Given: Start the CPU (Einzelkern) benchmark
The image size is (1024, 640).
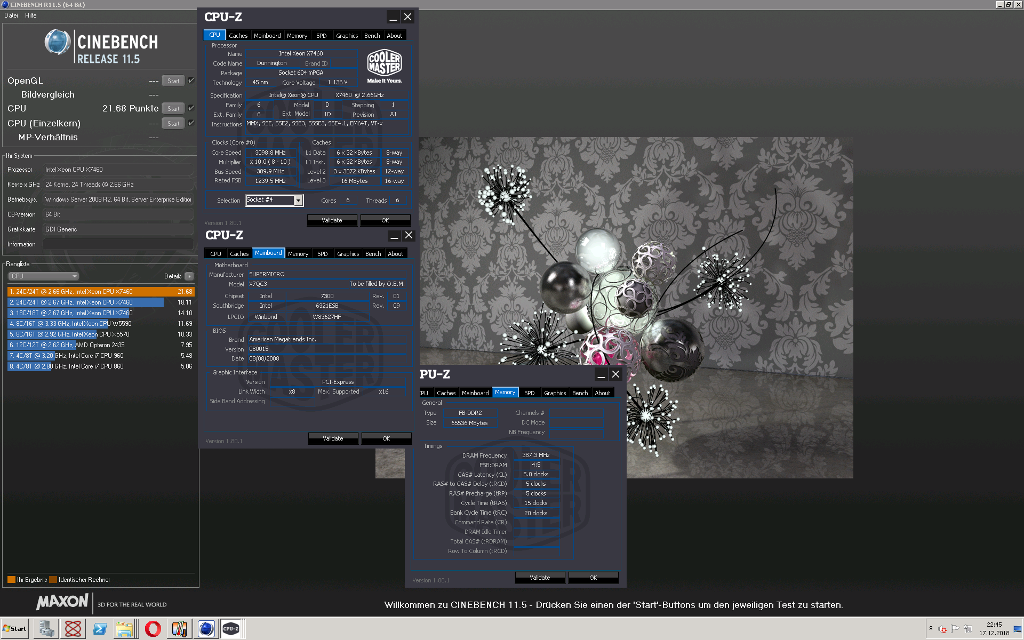Looking at the screenshot, I should click(x=173, y=124).
